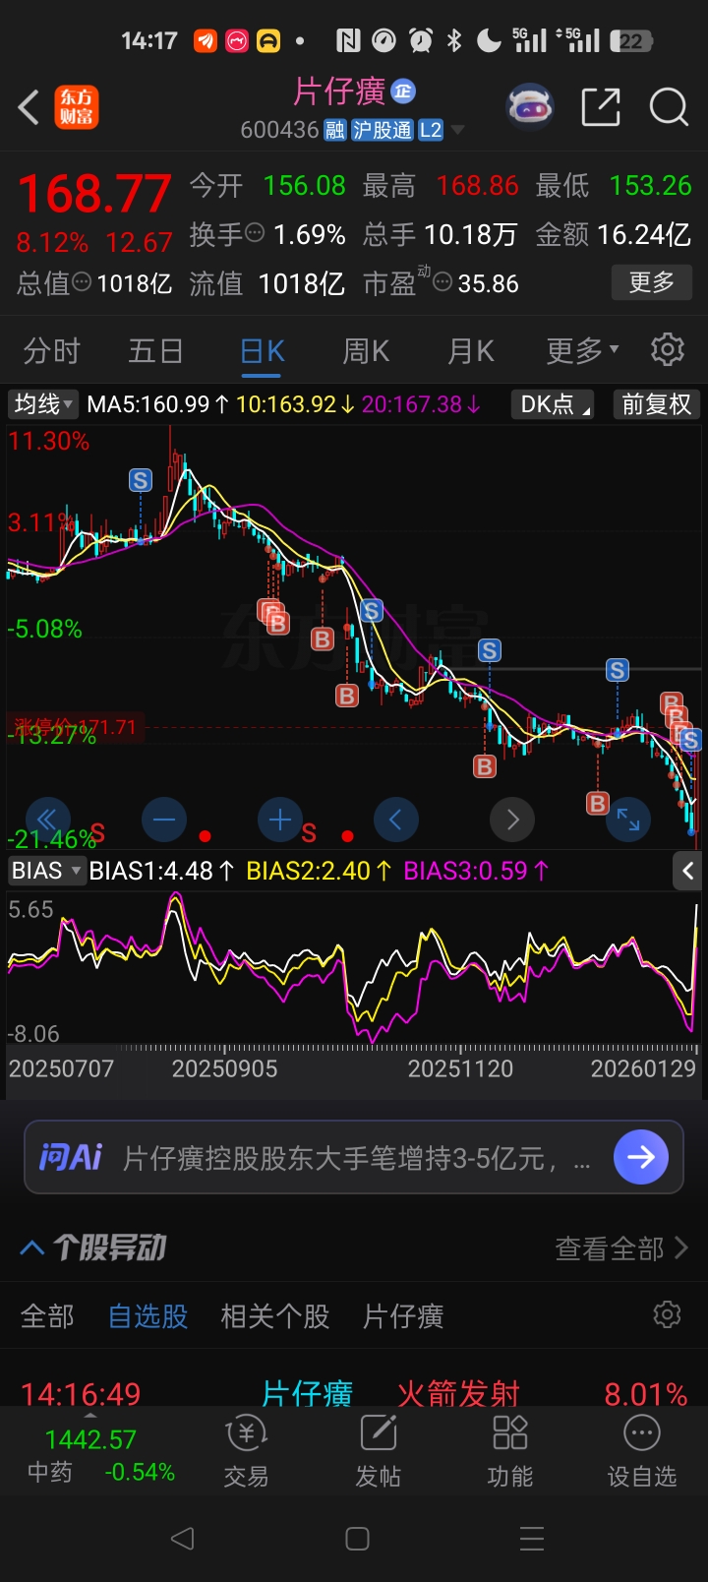Select 相关个股 filter tab
Viewport: 708px width, 1582px height.
(x=275, y=1315)
